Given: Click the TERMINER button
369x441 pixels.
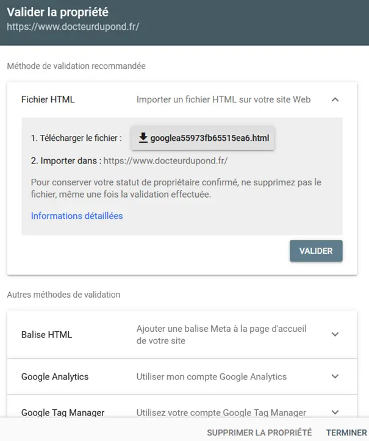Looking at the screenshot, I should tap(346, 432).
